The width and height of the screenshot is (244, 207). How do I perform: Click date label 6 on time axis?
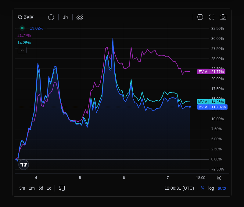[124, 178]
